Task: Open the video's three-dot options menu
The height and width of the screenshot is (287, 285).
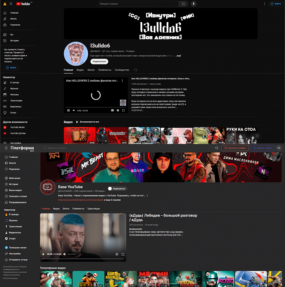Action: pyautogui.click(x=122, y=81)
